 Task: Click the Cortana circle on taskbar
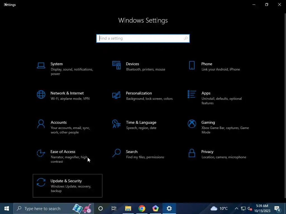click(101, 208)
